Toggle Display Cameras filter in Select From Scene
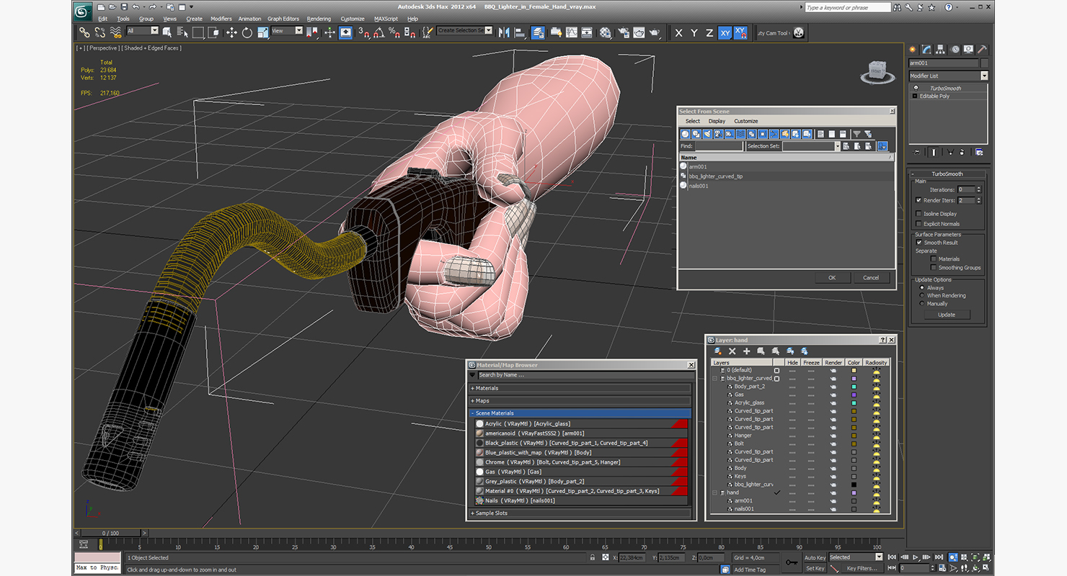Viewport: 1067px width, 576px height. (718, 134)
